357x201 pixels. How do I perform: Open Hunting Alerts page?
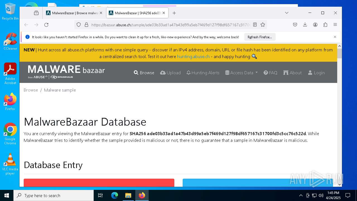(203, 73)
